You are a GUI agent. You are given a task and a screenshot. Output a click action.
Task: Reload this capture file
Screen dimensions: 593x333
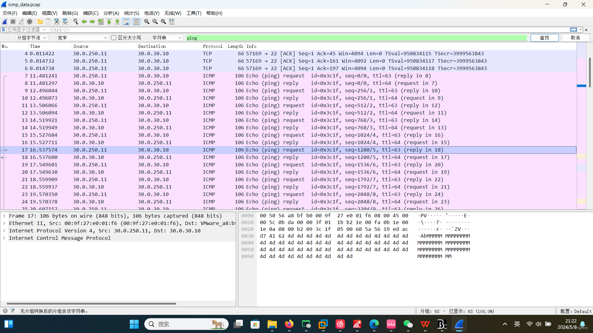pyautogui.click(x=65, y=22)
